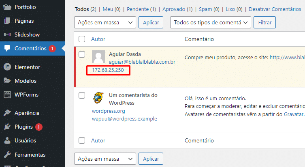Click the Aparência paintbrush icon
The image size is (305, 168).
click(x=7, y=113)
